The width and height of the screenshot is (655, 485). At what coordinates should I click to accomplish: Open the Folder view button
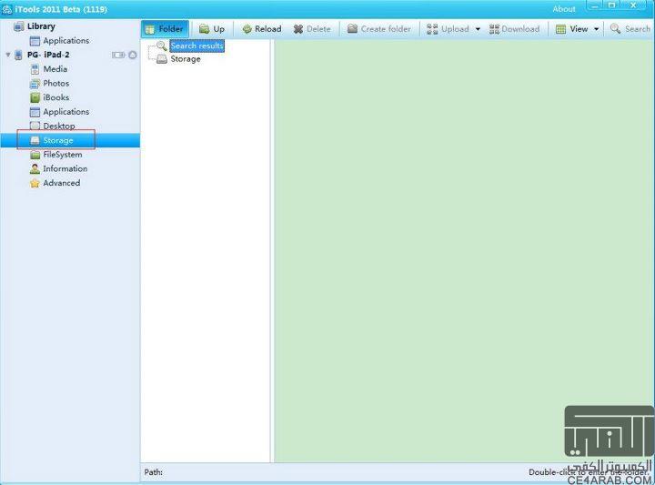pos(165,29)
